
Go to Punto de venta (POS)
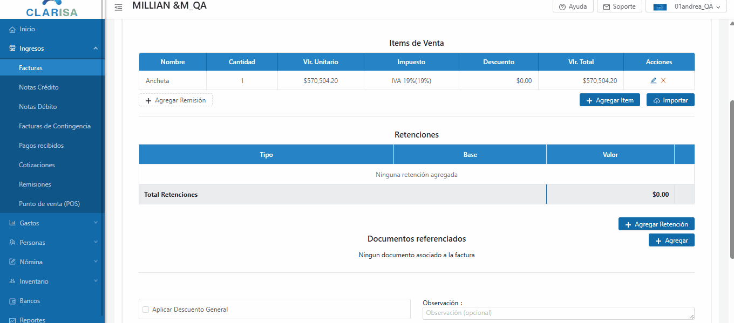click(49, 204)
